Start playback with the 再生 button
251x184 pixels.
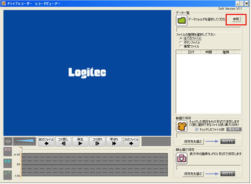81,141
